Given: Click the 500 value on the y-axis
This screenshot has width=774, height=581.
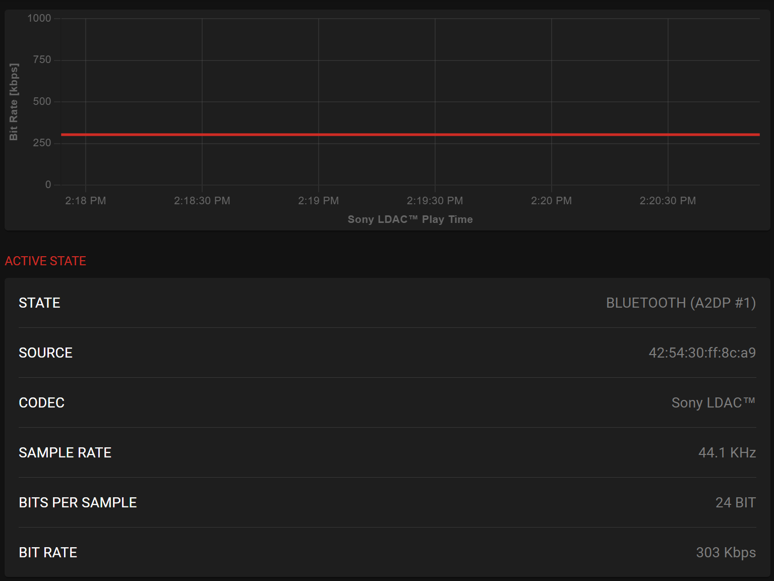Looking at the screenshot, I should click(x=42, y=101).
